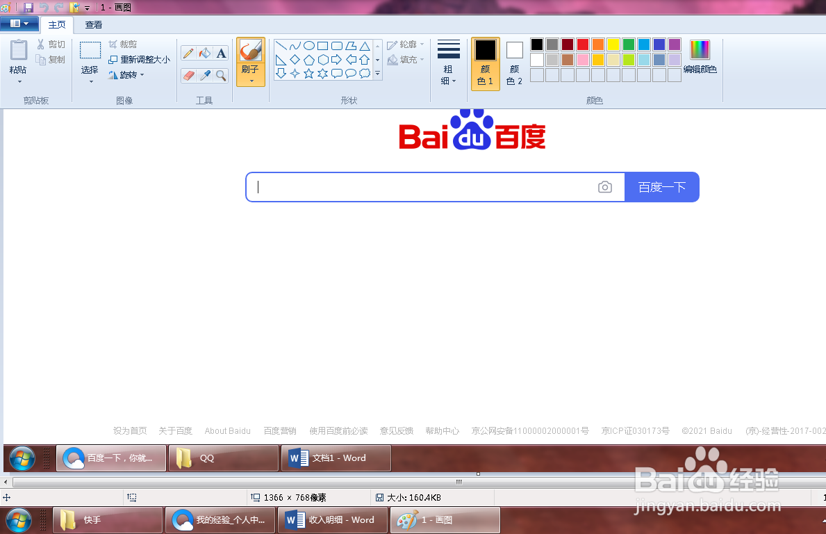Screen dimensions: 826x534
Task: Open the Fill (填充) dropdown
Action: [406, 60]
